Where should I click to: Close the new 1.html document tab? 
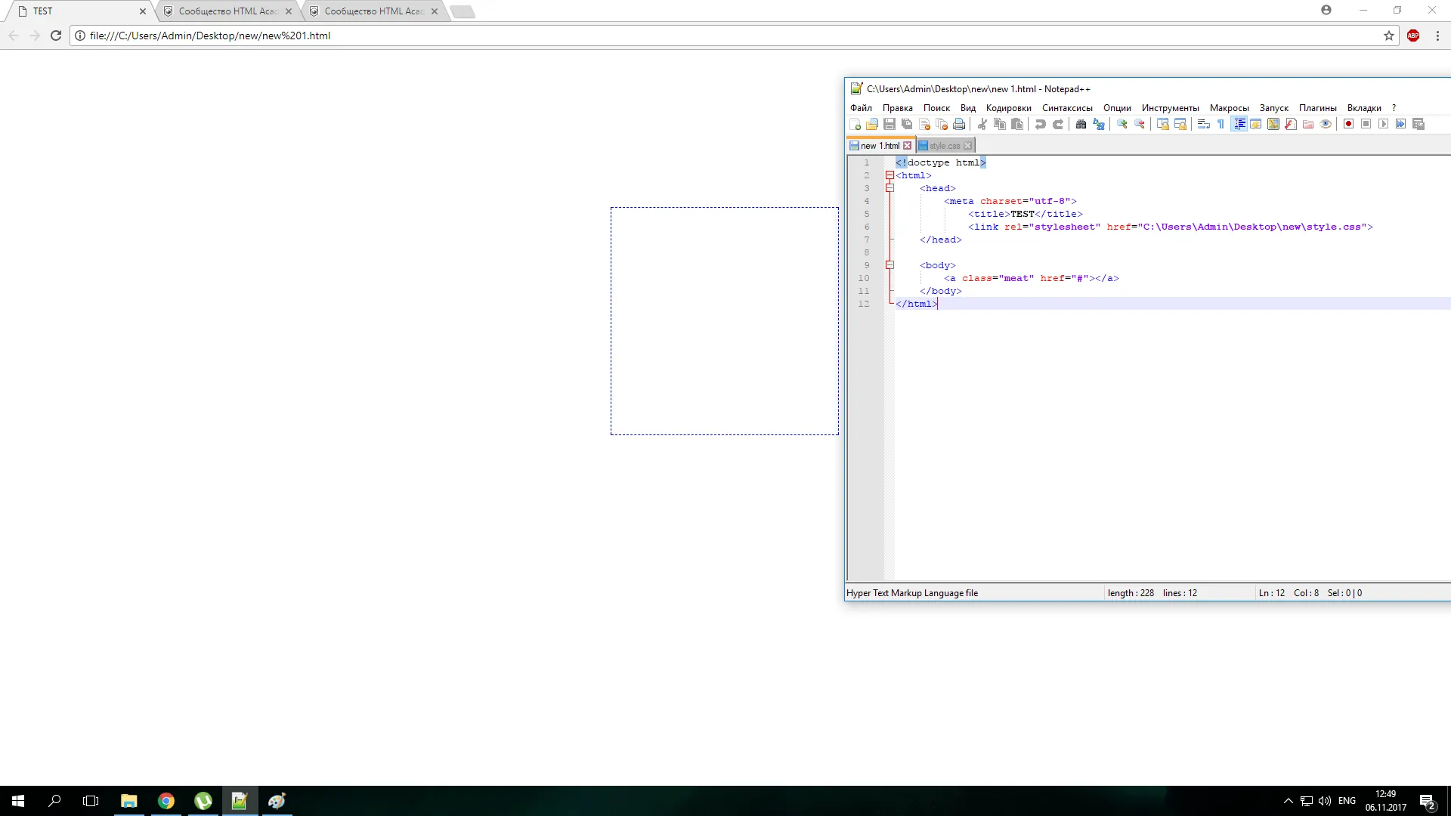(x=908, y=146)
